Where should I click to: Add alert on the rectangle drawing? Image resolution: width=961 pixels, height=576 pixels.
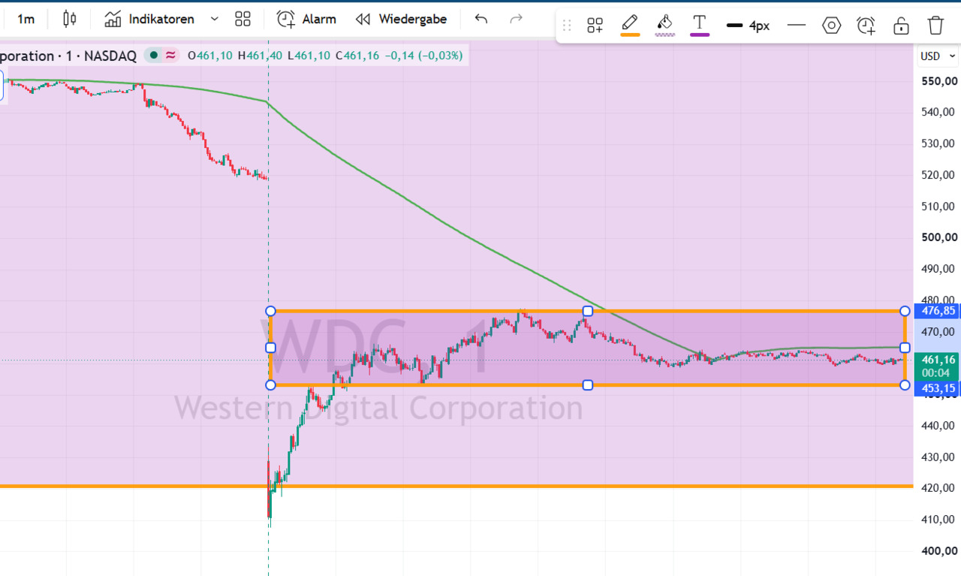(x=866, y=26)
